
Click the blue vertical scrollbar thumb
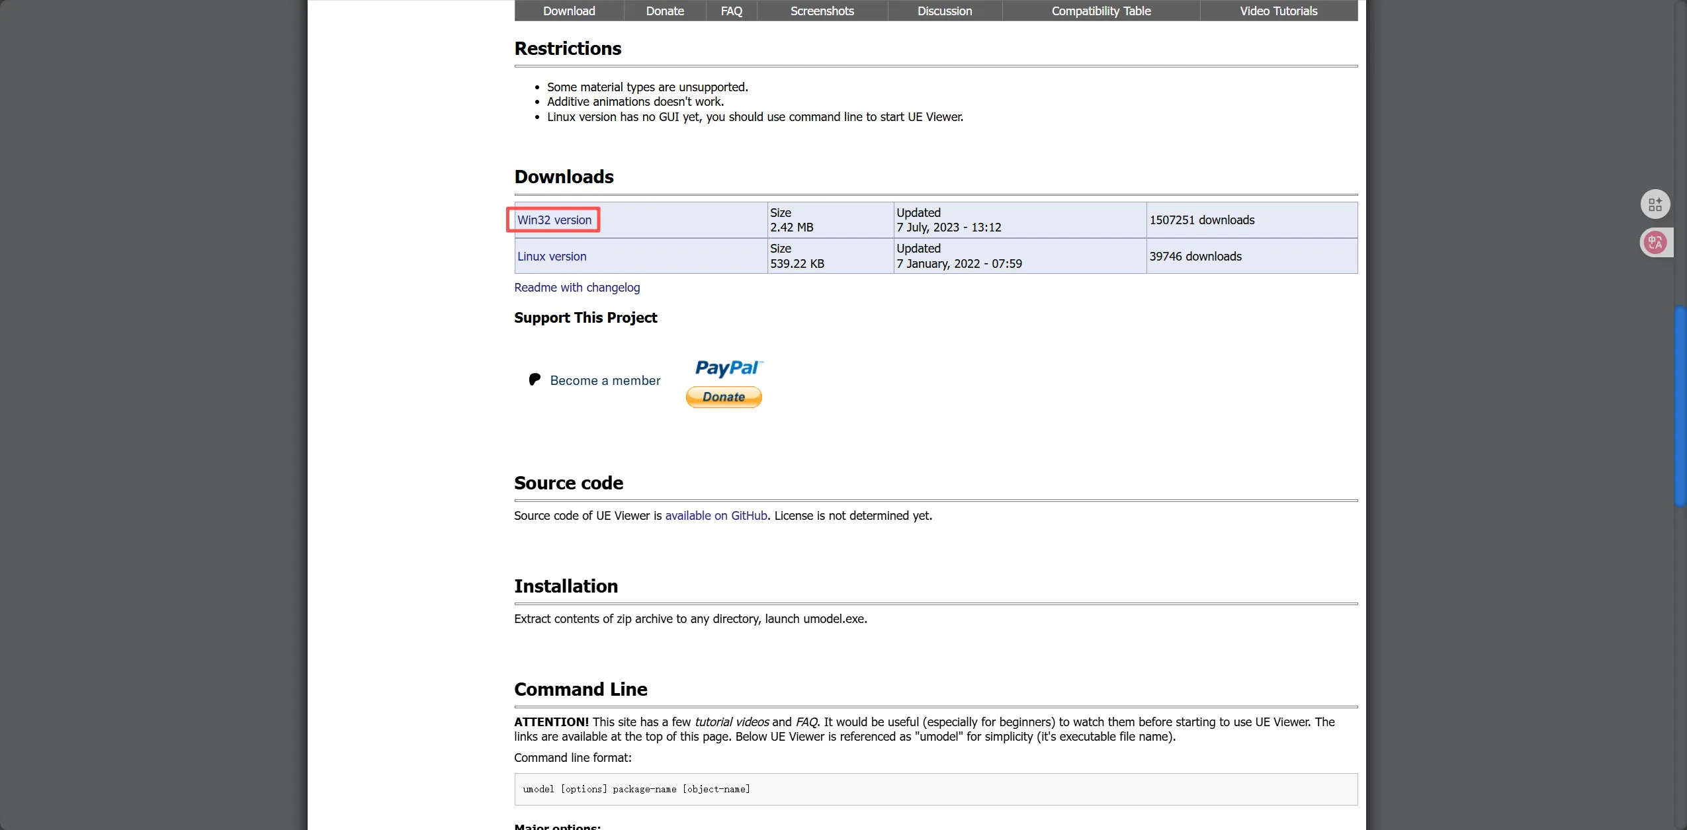click(x=1680, y=406)
